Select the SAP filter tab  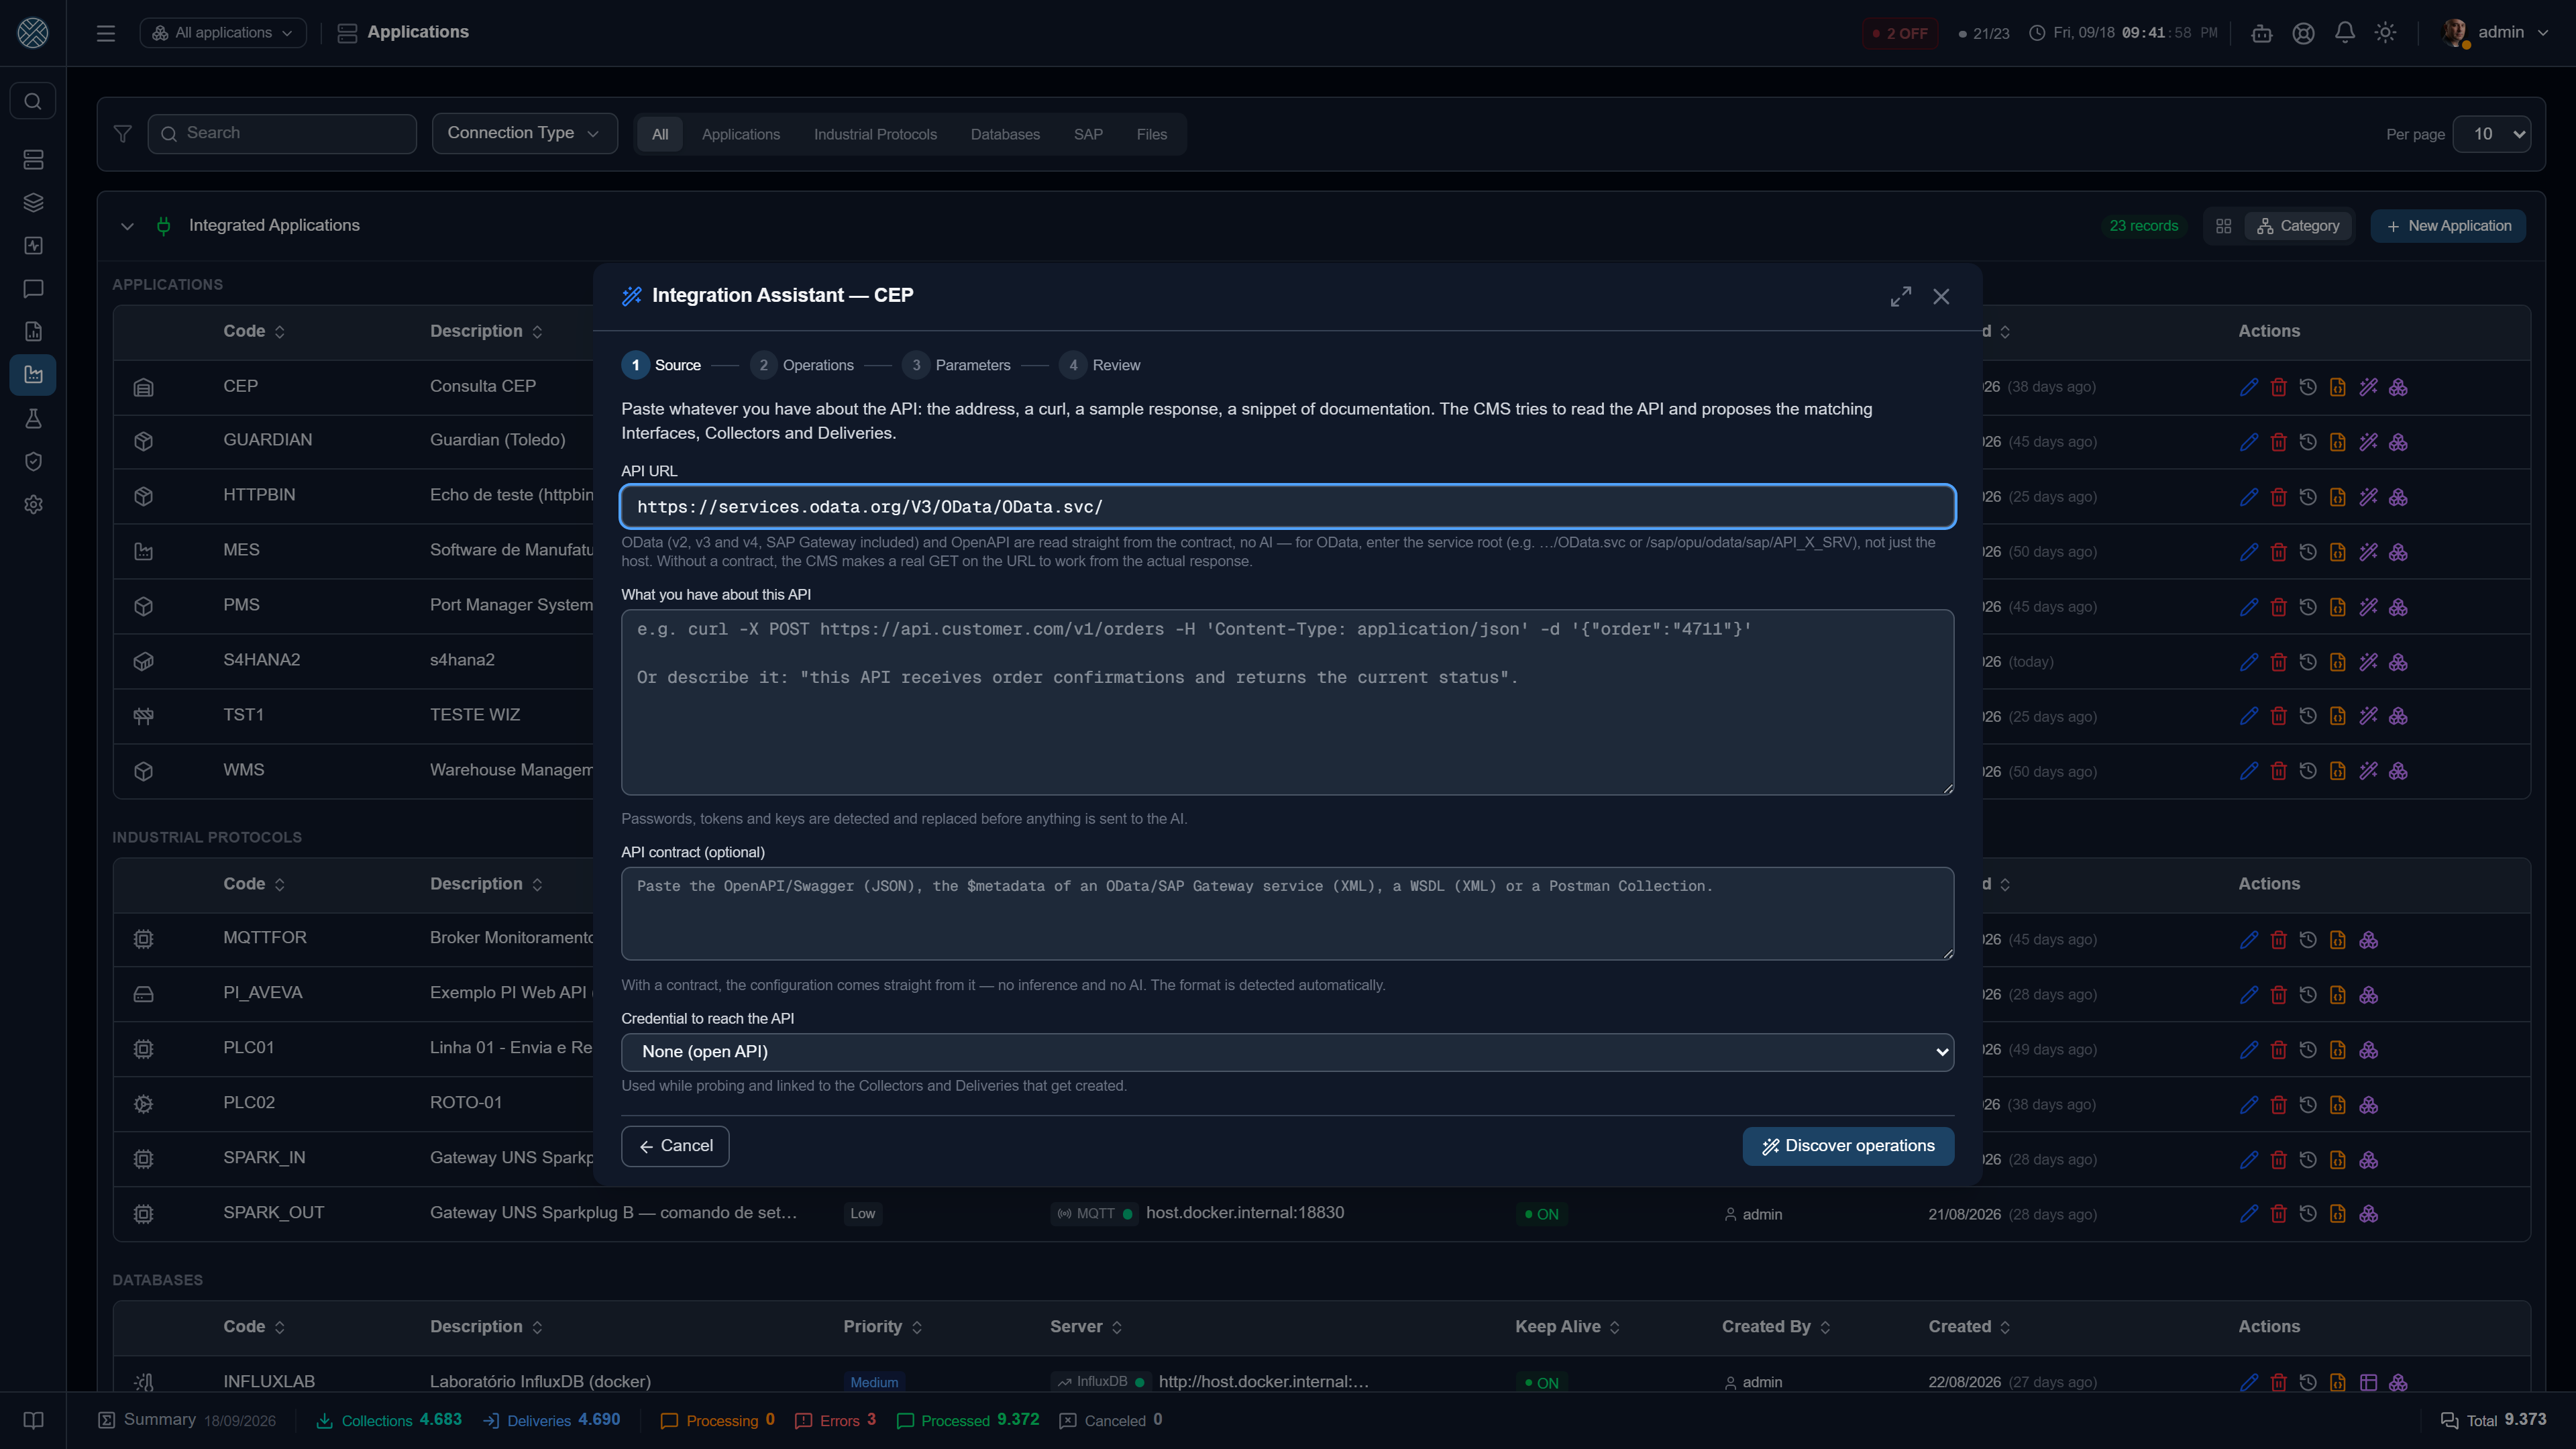point(1088,134)
